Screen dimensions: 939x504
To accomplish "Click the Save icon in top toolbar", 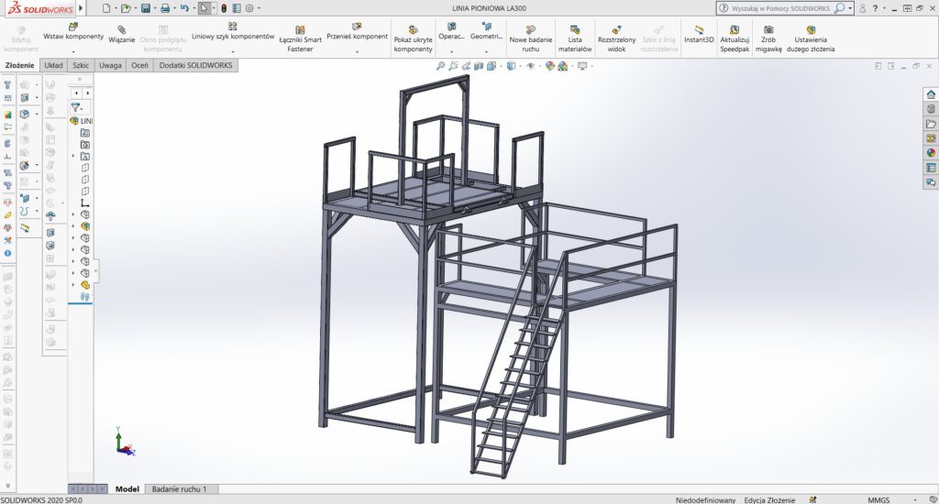I will point(145,8).
